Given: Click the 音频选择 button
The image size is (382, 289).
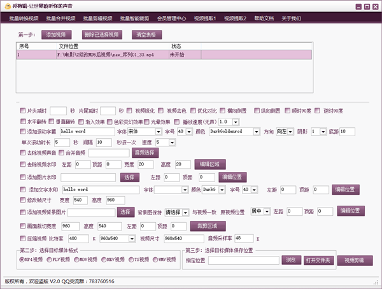Looking at the screenshot, I should click(x=144, y=153).
